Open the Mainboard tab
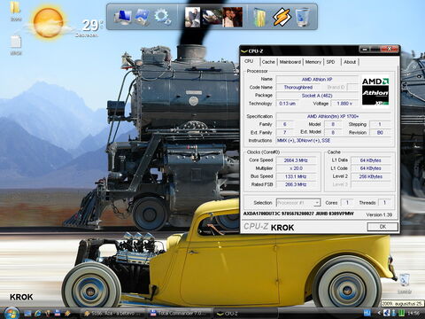The image size is (425, 319). click(290, 62)
